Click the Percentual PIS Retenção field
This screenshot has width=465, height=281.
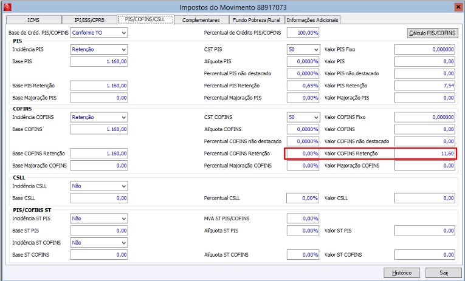(x=303, y=86)
